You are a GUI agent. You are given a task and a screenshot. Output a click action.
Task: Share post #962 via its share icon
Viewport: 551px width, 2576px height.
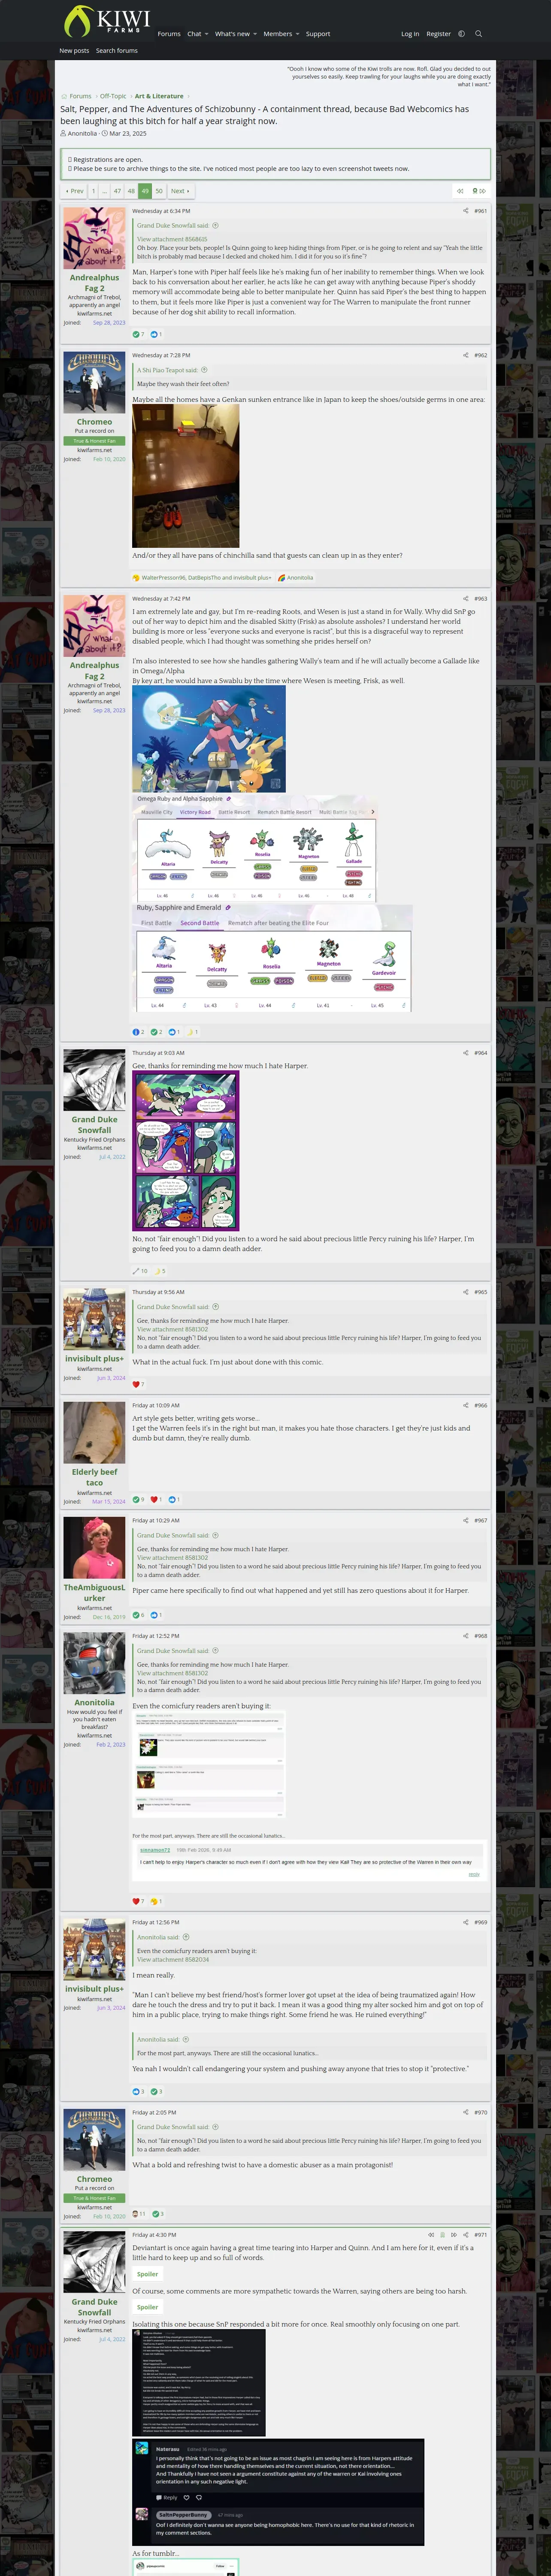(x=465, y=355)
